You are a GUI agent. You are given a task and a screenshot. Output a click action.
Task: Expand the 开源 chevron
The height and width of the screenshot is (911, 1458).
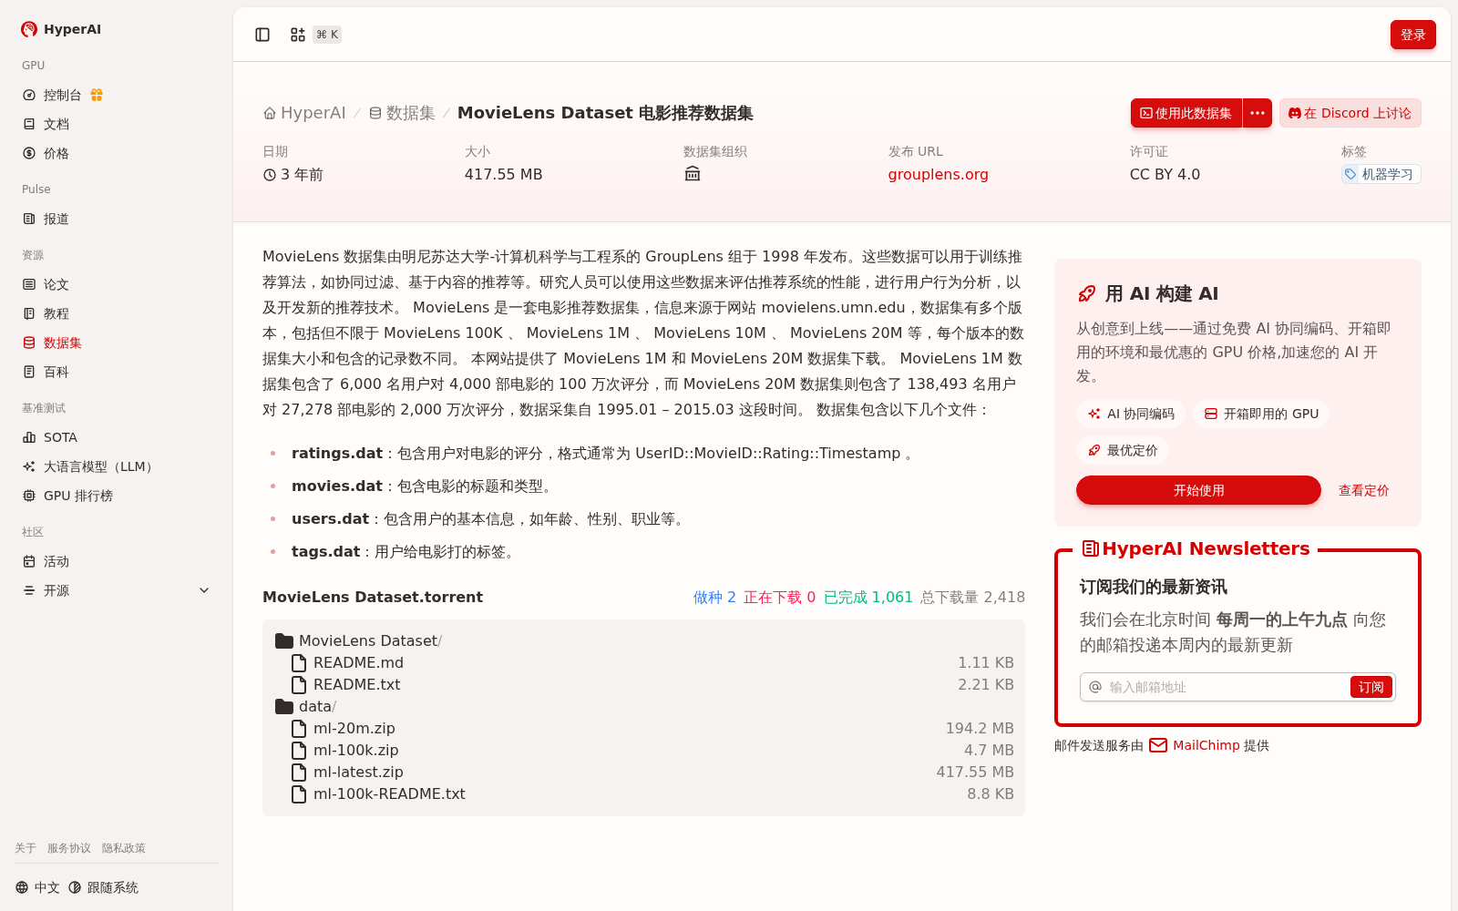point(204,590)
